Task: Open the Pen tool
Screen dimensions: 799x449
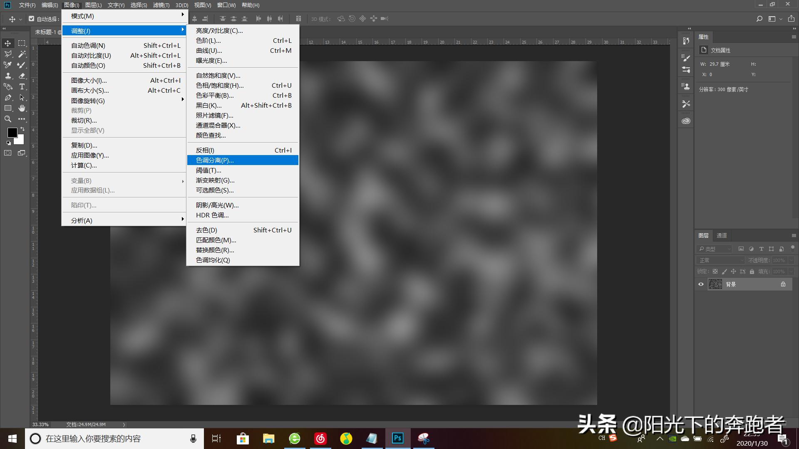Action: point(8,97)
